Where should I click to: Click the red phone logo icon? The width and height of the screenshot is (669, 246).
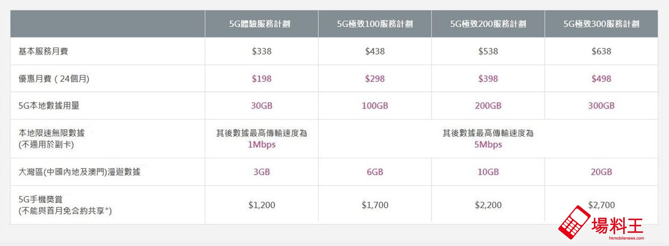tap(574, 222)
